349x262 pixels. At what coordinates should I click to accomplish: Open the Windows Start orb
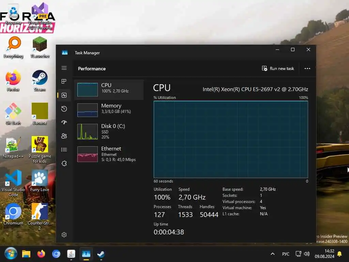coord(11,253)
